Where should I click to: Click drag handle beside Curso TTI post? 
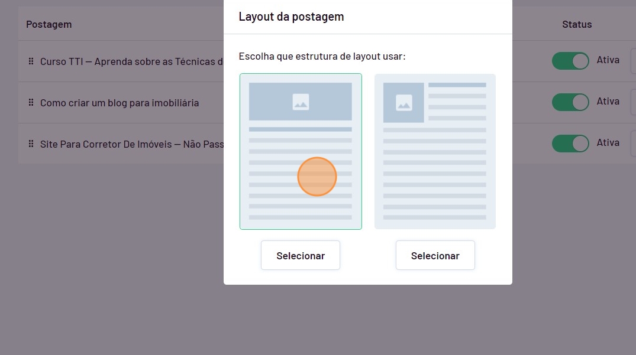click(31, 61)
